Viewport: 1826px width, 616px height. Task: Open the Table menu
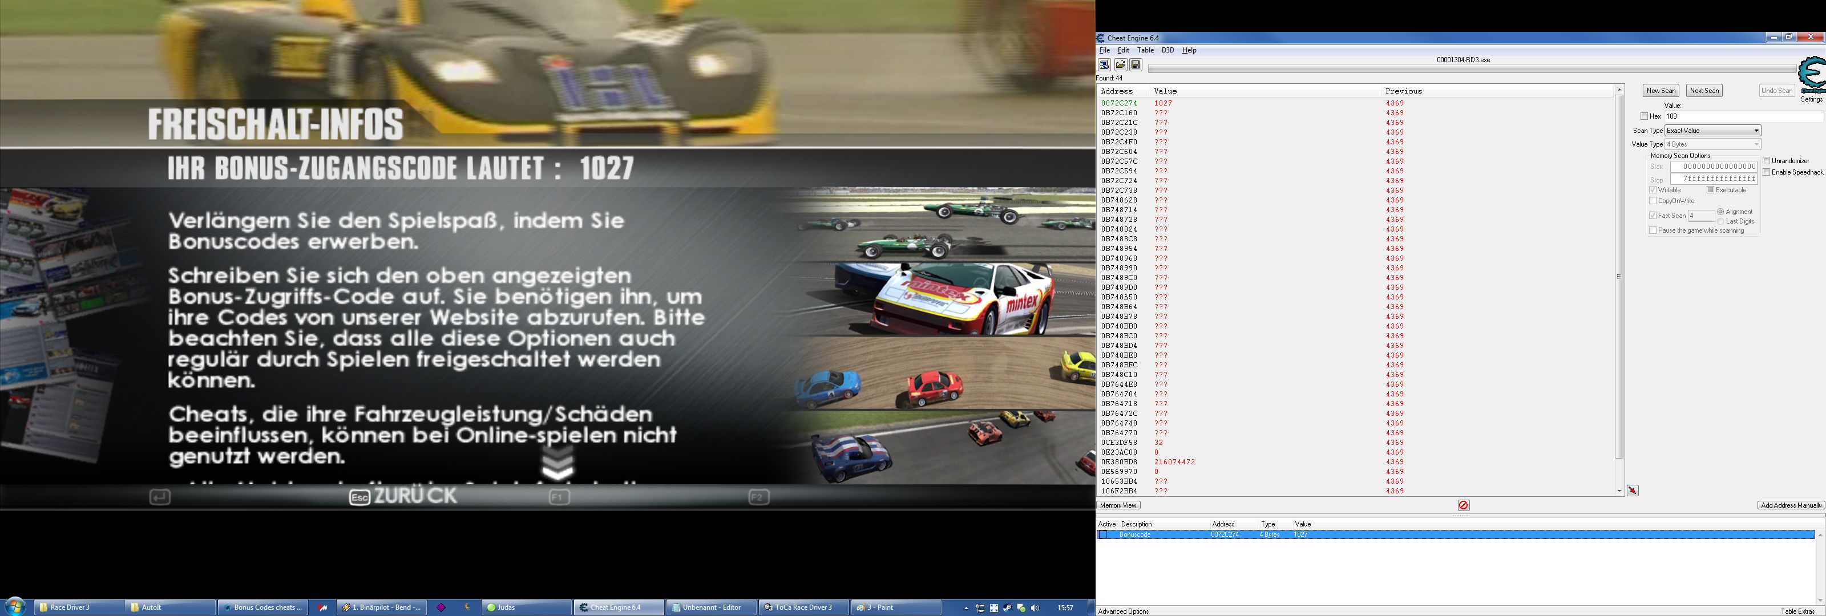[1145, 50]
